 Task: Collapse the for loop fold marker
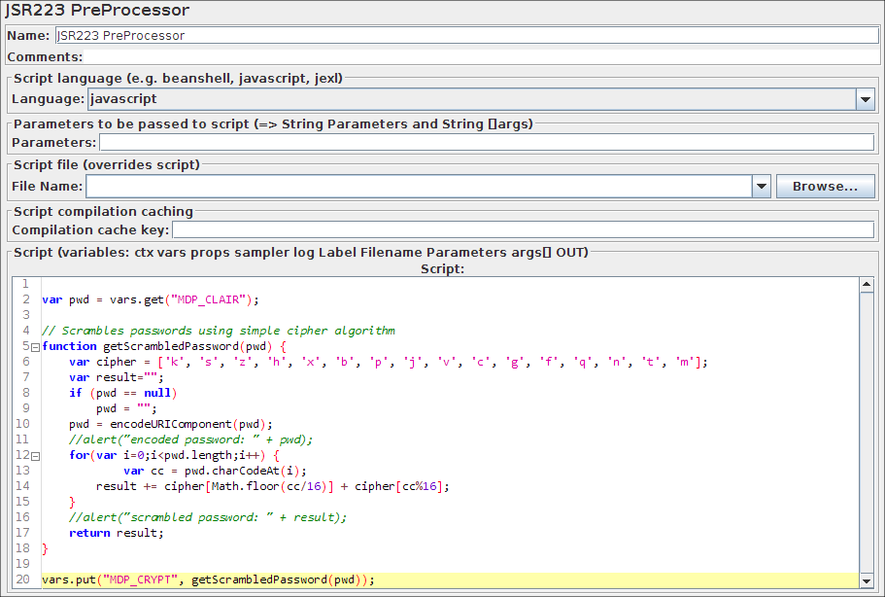coord(35,456)
